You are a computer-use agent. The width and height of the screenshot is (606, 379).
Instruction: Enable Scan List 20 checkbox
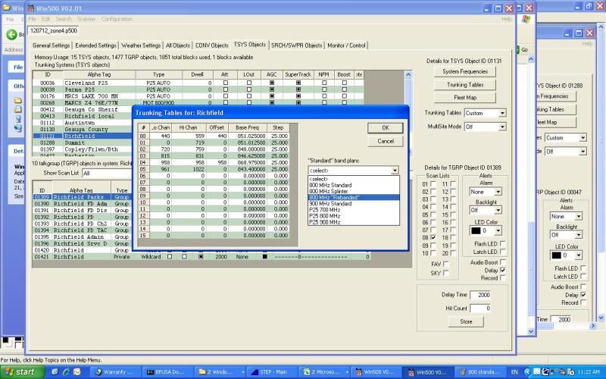(x=452, y=253)
